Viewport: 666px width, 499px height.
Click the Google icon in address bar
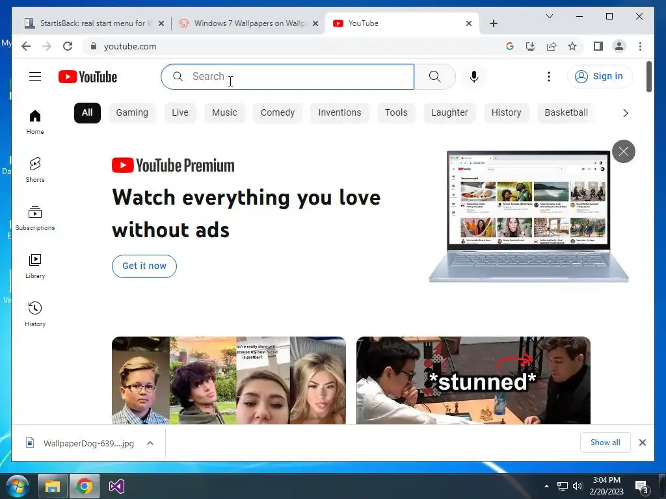[510, 46]
